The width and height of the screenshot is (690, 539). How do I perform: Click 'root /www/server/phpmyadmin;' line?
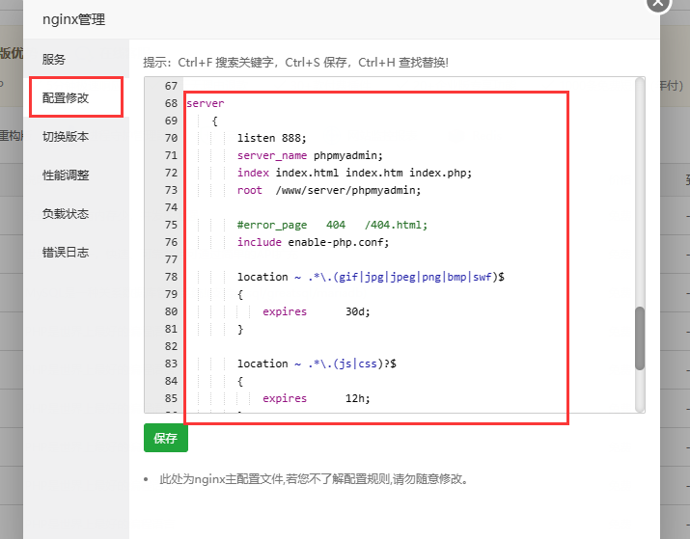(329, 190)
